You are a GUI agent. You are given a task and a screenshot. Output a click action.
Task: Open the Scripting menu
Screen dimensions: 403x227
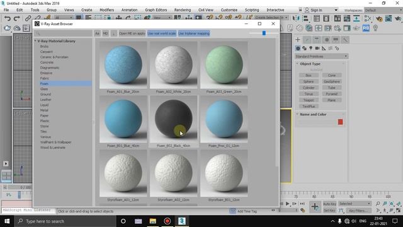(x=252, y=10)
